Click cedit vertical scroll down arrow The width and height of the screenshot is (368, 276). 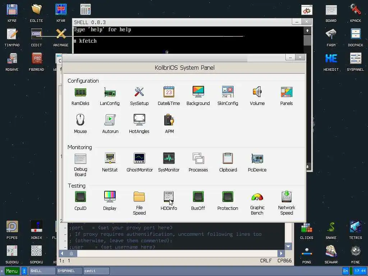tap(288, 246)
